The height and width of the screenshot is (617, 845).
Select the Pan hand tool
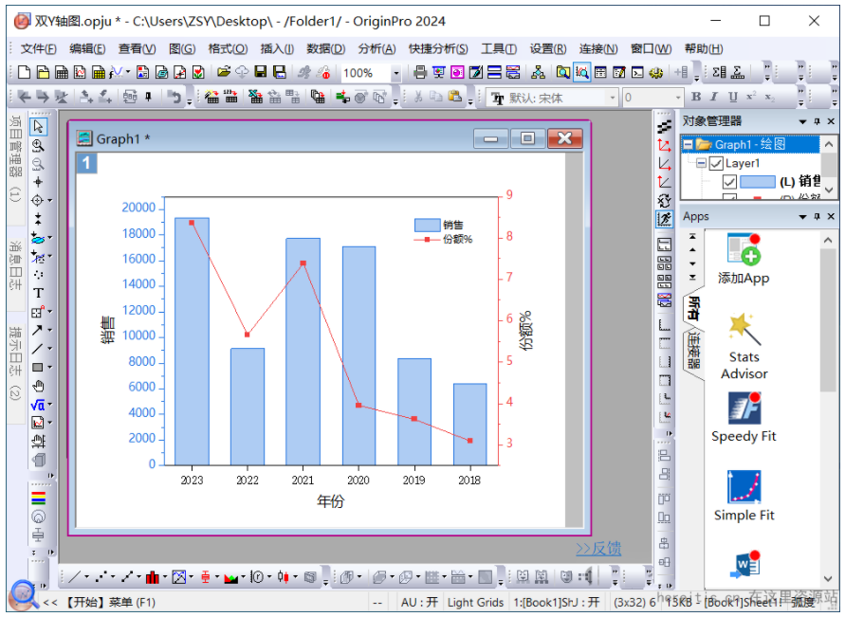tap(38, 386)
